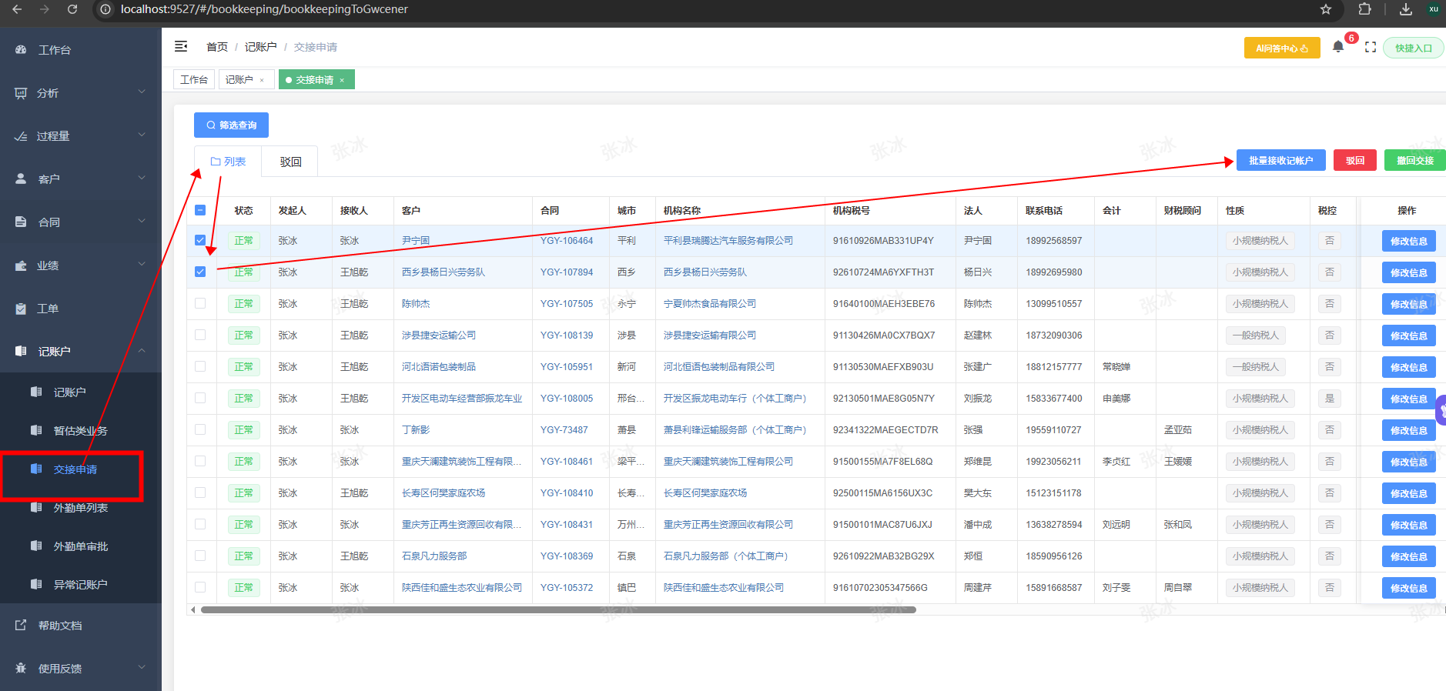Expand the 使用反馈 sidebar menu chevron
Screen dimensions: 1446x691
pyautogui.click(x=142, y=667)
